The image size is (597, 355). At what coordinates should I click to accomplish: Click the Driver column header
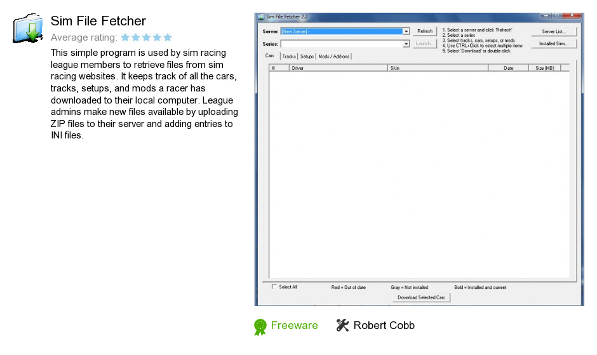338,68
